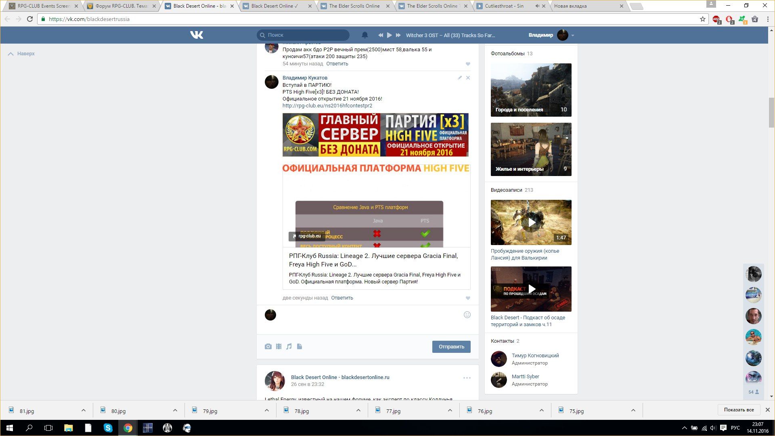The height and width of the screenshot is (436, 775).
Task: Expand options for 81.jpg download
Action: point(84,410)
